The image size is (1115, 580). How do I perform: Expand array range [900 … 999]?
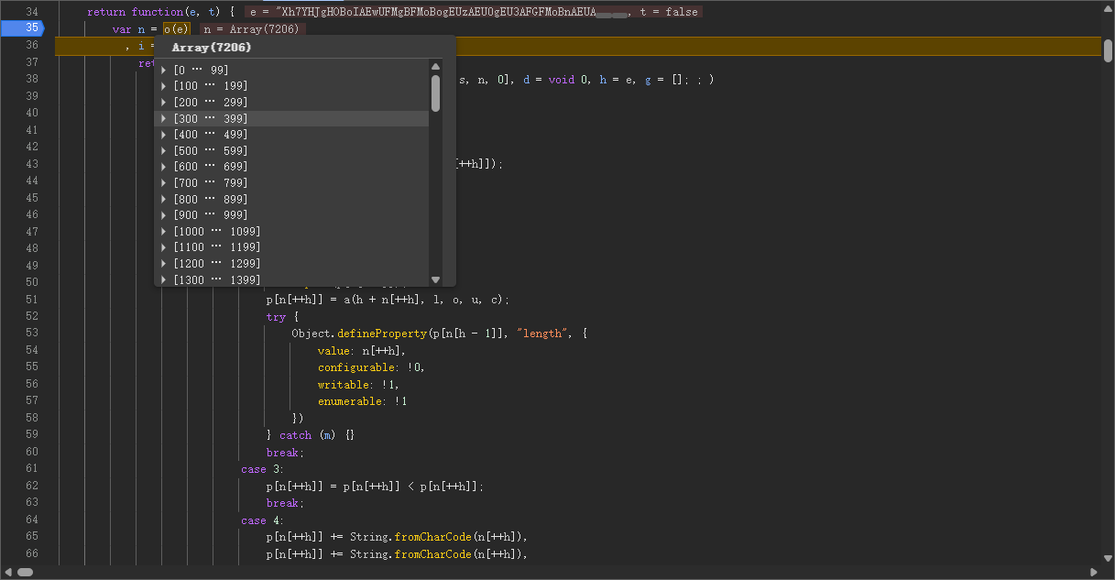coord(164,215)
